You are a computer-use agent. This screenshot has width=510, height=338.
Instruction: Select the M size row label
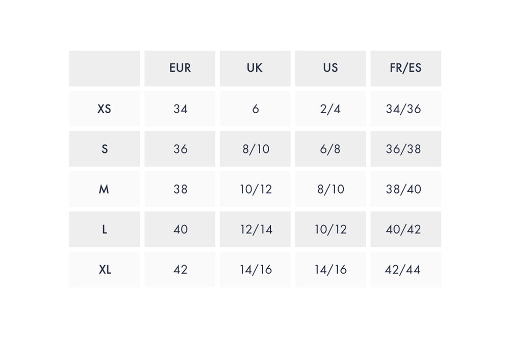[105, 189]
